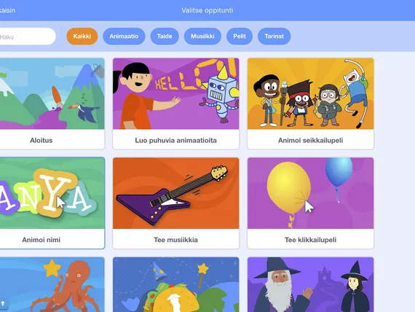Filter tutorials by Animaatio

pyautogui.click(x=124, y=36)
